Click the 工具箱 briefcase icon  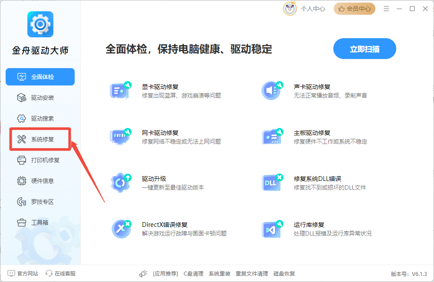[22, 223]
